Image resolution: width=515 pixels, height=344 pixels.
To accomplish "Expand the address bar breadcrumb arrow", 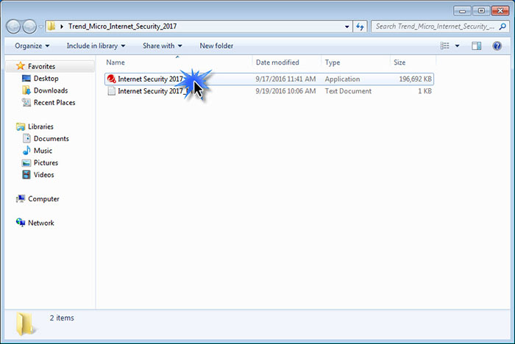I will pyautogui.click(x=61, y=26).
